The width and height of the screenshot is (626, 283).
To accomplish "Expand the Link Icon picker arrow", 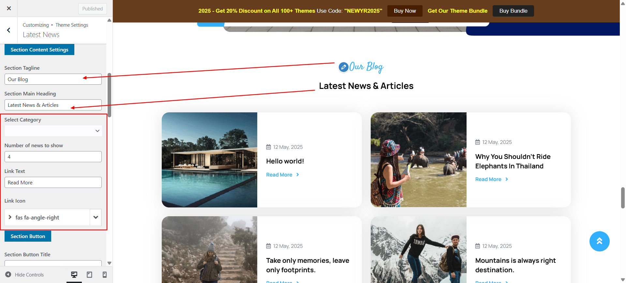I will tap(96, 217).
